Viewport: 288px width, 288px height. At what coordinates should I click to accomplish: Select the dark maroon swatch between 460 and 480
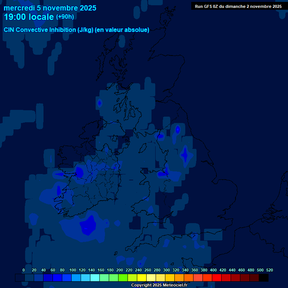[x=245, y=278]
